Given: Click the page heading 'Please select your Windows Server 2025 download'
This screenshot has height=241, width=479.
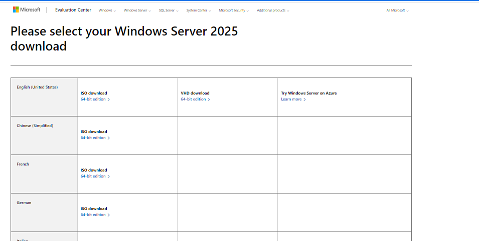Looking at the screenshot, I should (124, 38).
